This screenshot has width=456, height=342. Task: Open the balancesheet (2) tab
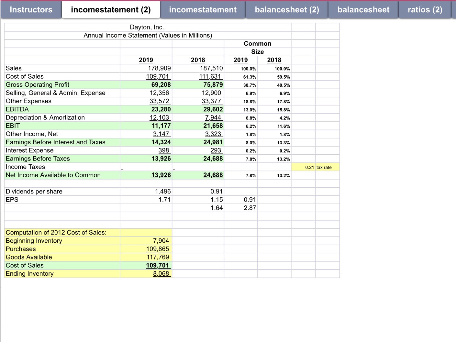click(286, 10)
